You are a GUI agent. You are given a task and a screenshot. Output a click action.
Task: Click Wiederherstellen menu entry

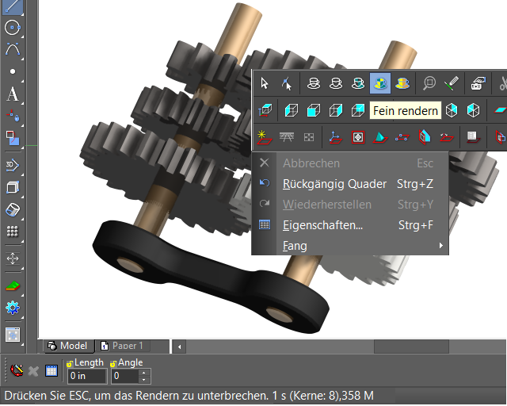coord(350,205)
